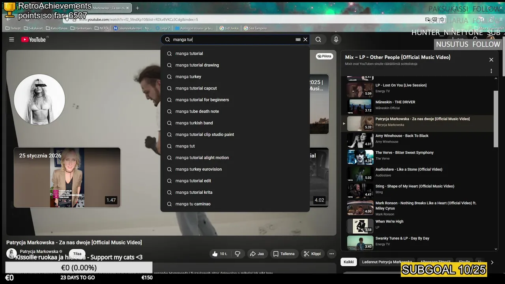
Task: Choose suggestion 'manga tutorial for beginners'
Action: pyautogui.click(x=235, y=100)
